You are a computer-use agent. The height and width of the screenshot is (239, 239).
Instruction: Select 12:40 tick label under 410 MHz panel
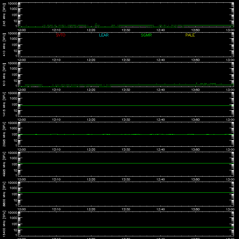pos(160,60)
